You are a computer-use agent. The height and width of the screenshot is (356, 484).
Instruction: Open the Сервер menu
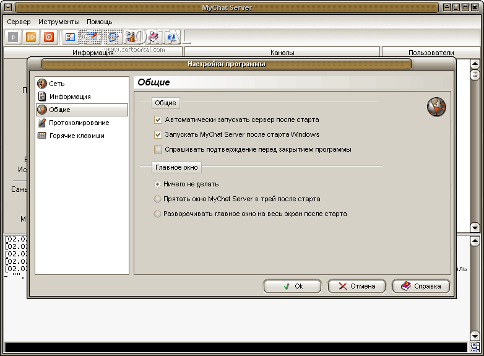coord(19,22)
